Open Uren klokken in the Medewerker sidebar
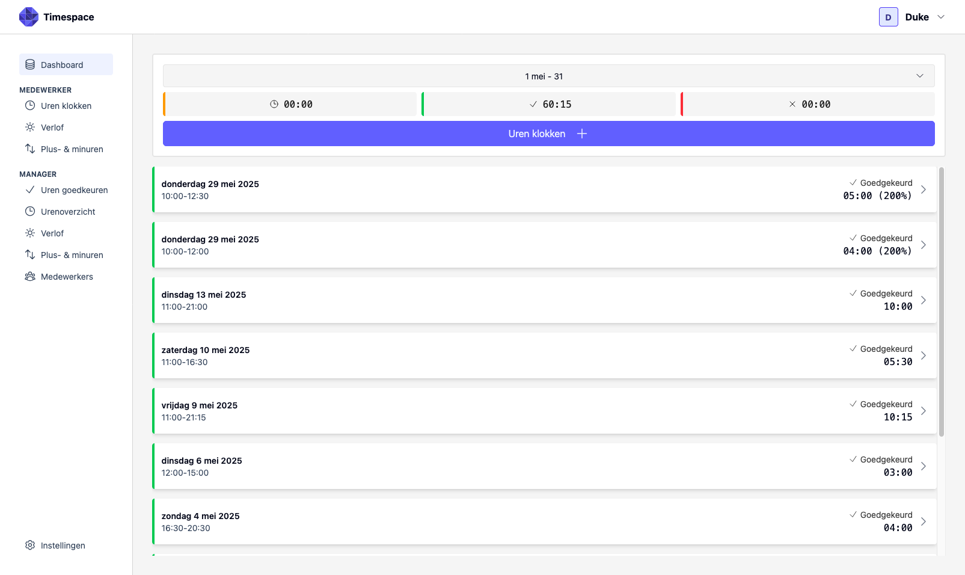The image size is (965, 575). point(66,105)
